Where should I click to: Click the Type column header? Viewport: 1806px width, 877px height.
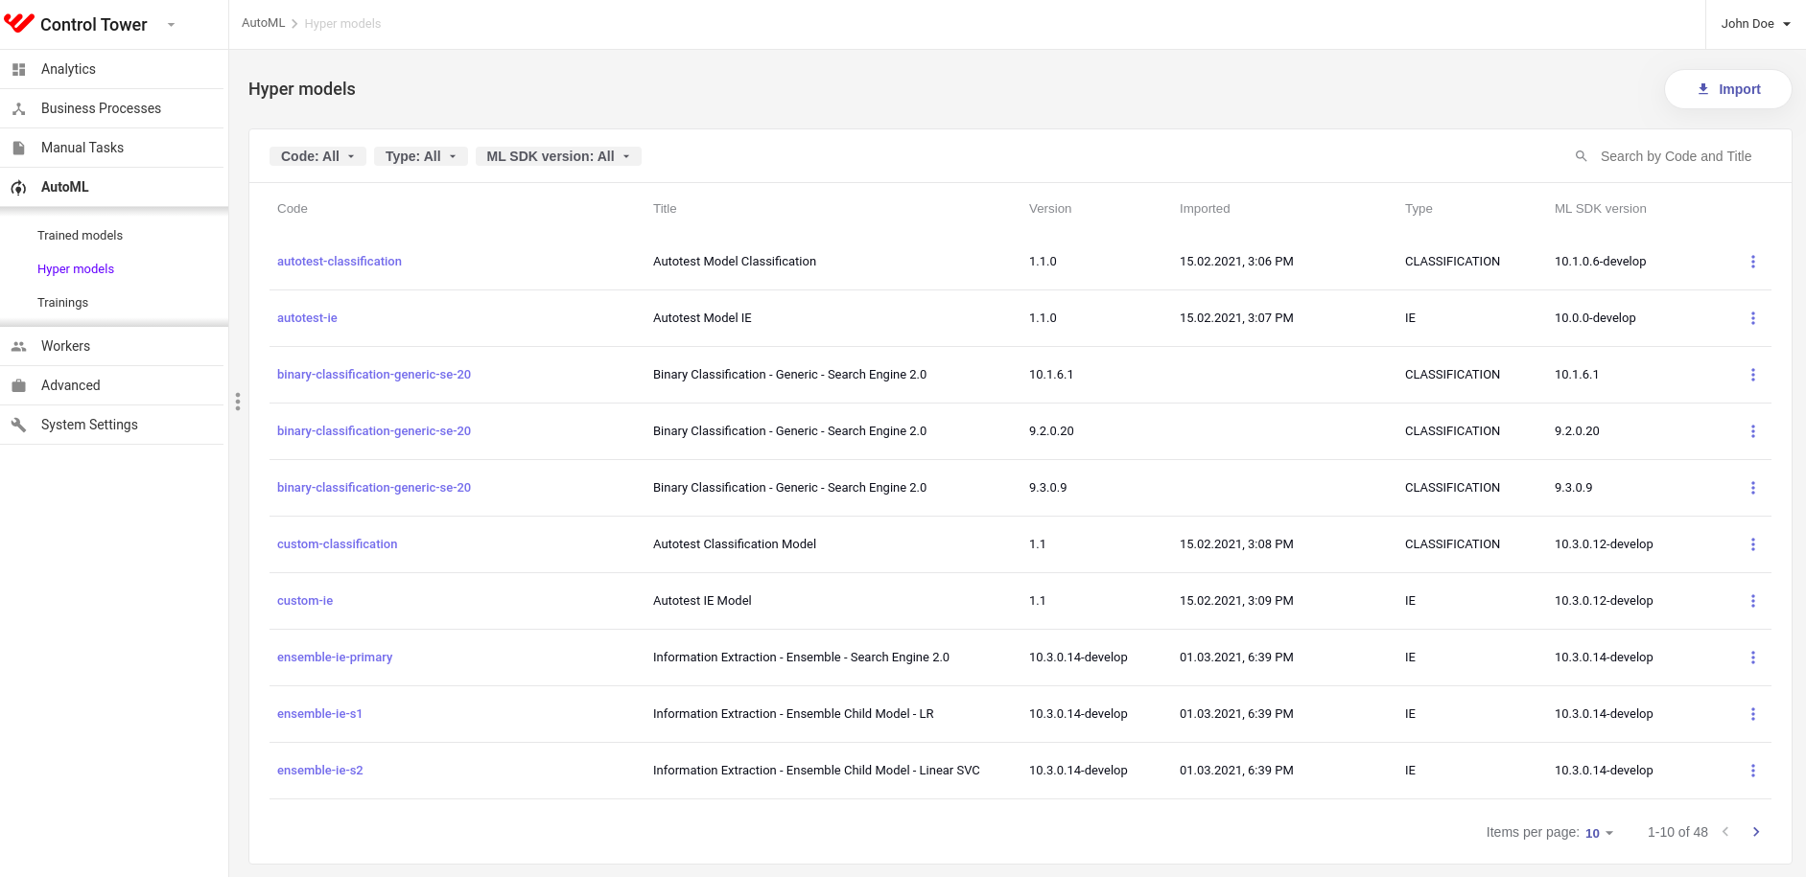tap(1419, 208)
